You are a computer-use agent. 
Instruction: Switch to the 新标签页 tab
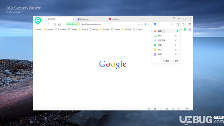(59, 19)
